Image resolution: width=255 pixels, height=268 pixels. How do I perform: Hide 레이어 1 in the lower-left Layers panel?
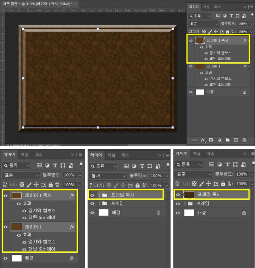coord(6,227)
